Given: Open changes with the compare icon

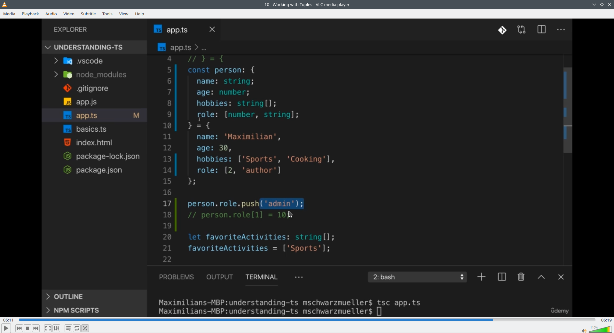Looking at the screenshot, I should (x=522, y=30).
